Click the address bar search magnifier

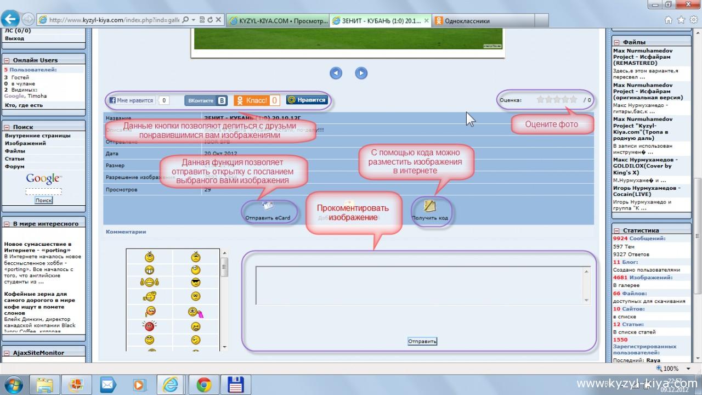[185, 20]
